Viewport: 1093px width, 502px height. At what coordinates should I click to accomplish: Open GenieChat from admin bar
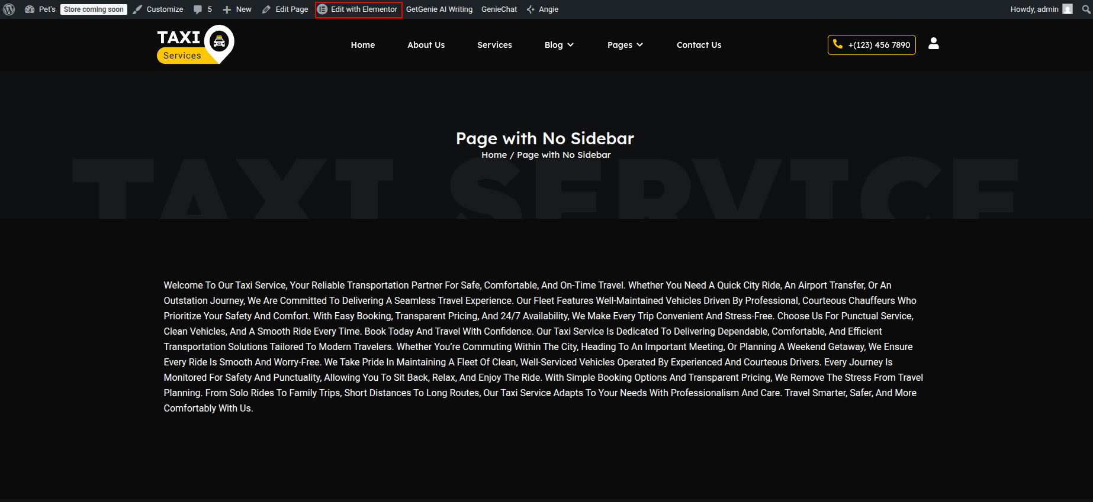tap(499, 9)
